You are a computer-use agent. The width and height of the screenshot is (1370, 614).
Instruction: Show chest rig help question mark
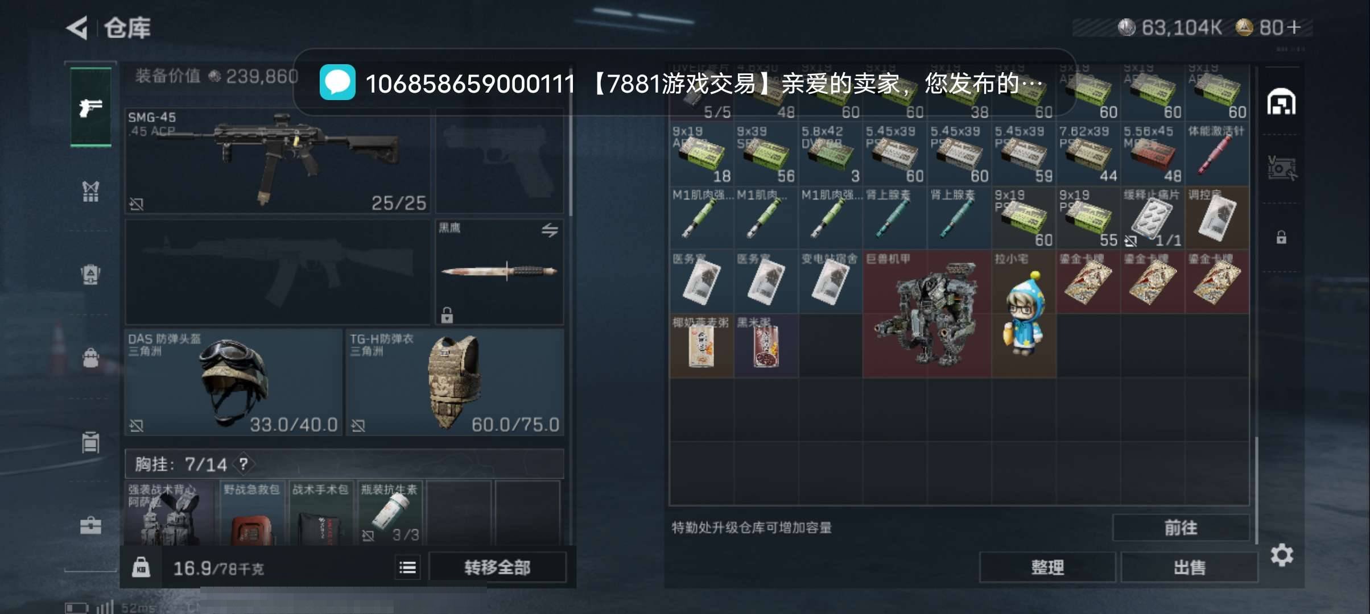[x=244, y=464]
